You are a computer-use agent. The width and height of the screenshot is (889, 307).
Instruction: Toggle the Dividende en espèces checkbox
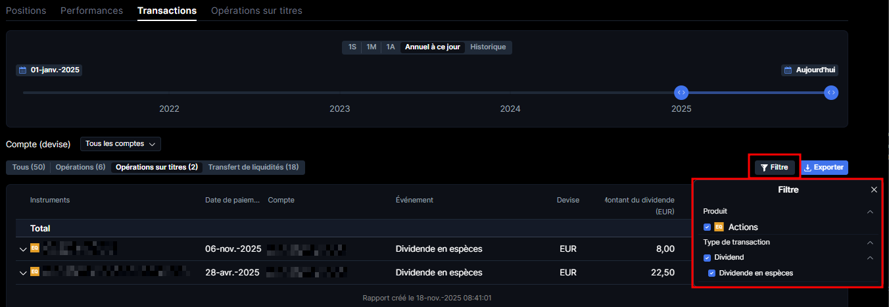coord(711,273)
